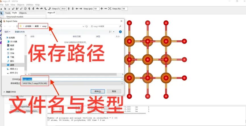View along the a* reciprocal axis
Screen dimensions: 246x126
coord(13,9)
